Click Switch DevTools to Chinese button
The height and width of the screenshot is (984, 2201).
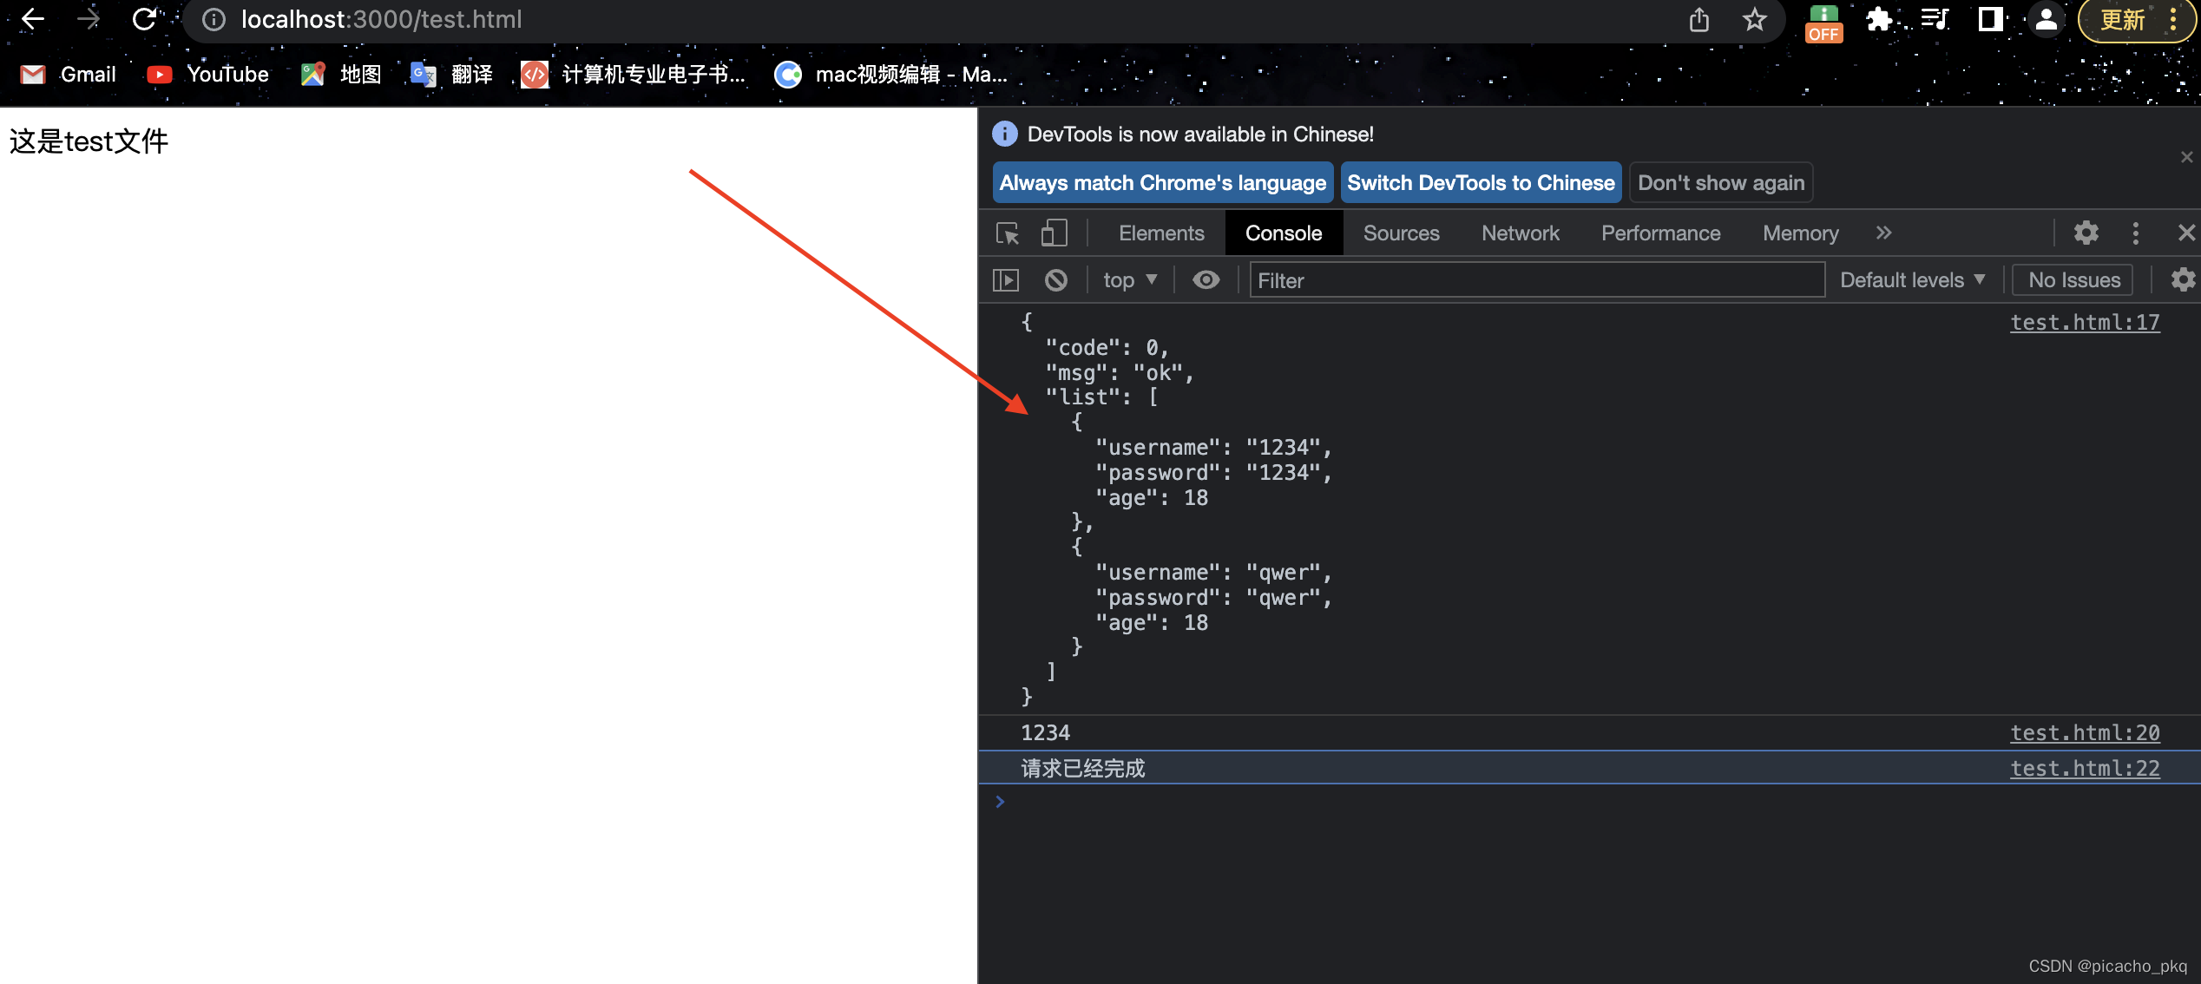1481,182
